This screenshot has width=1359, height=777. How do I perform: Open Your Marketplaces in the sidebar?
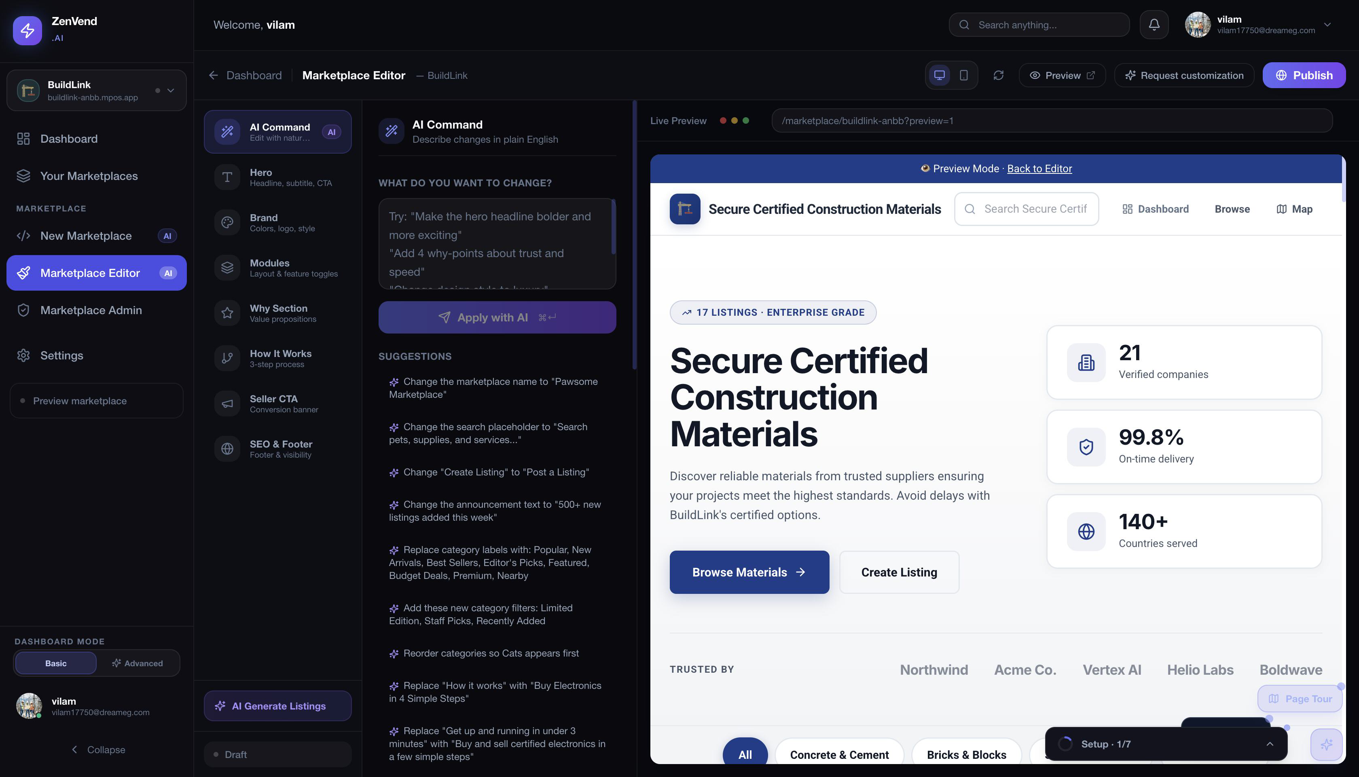pos(97,175)
